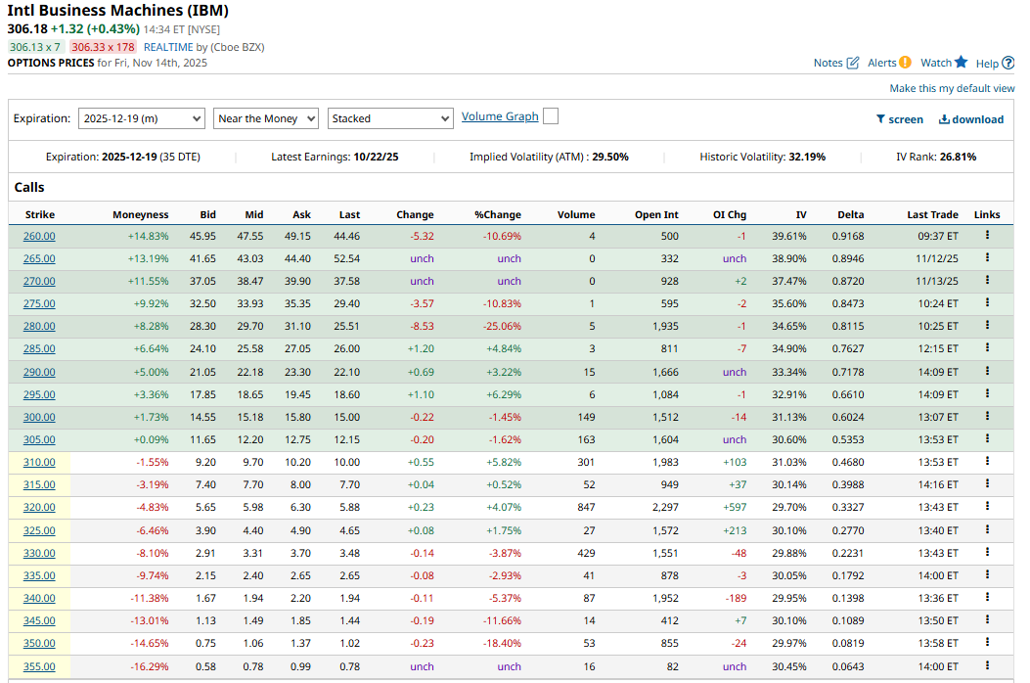The image size is (1030, 683).
Task: Toggle the Volume Graph checkbox
Action: coord(551,116)
